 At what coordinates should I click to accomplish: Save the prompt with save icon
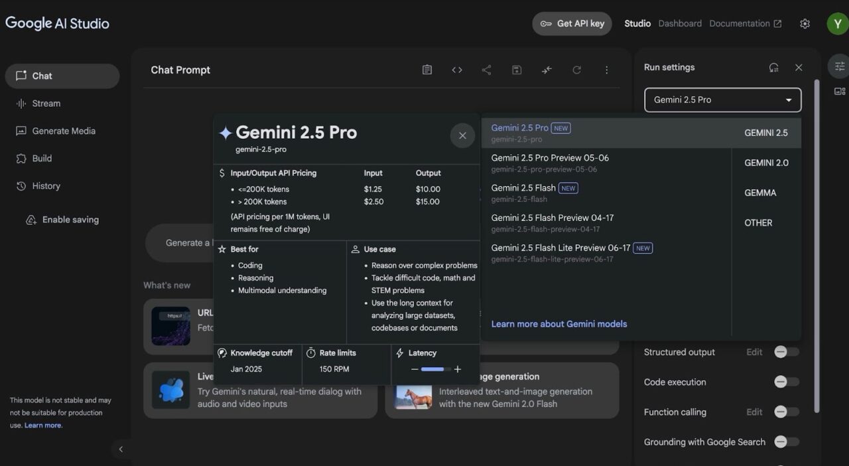click(517, 70)
